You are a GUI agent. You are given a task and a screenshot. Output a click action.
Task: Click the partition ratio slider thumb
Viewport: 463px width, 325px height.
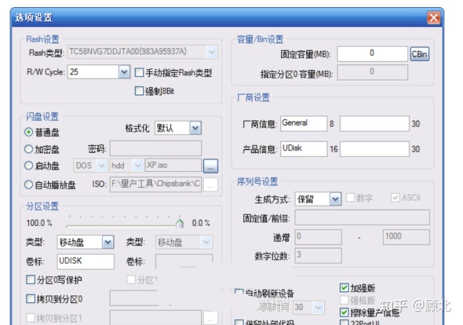[179, 223]
